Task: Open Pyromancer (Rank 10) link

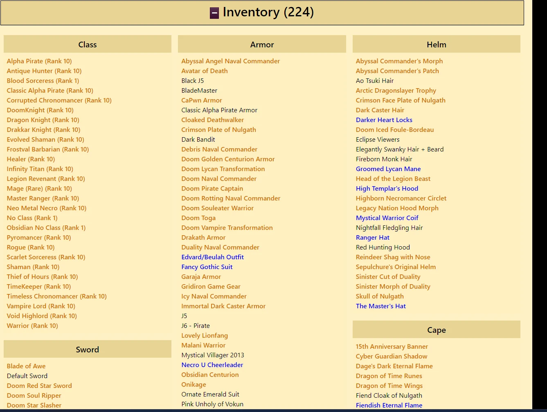Action: (x=39, y=238)
